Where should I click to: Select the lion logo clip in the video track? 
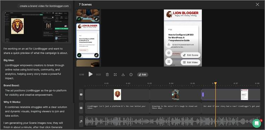point(117,95)
